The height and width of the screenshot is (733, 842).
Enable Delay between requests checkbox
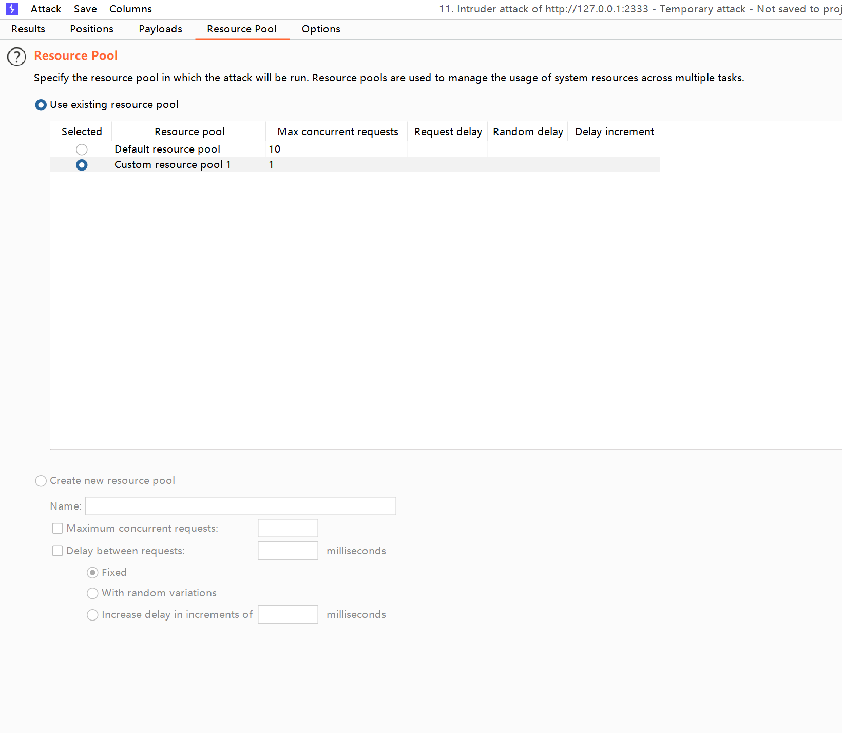[x=58, y=551]
